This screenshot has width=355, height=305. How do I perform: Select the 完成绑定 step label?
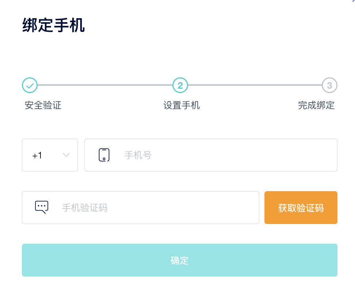coord(316,105)
